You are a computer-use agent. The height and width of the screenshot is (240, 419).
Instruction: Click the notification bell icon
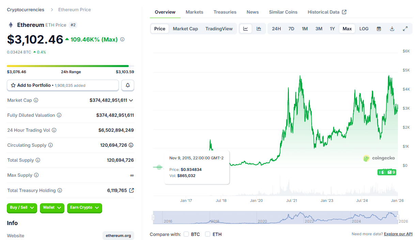(127, 85)
